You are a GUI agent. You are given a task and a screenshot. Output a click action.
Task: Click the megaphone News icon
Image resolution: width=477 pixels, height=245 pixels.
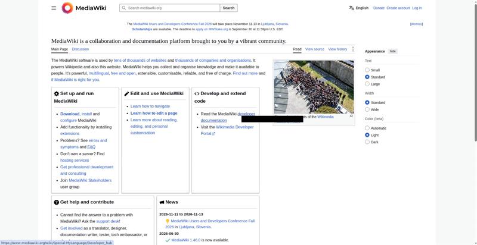(162, 202)
